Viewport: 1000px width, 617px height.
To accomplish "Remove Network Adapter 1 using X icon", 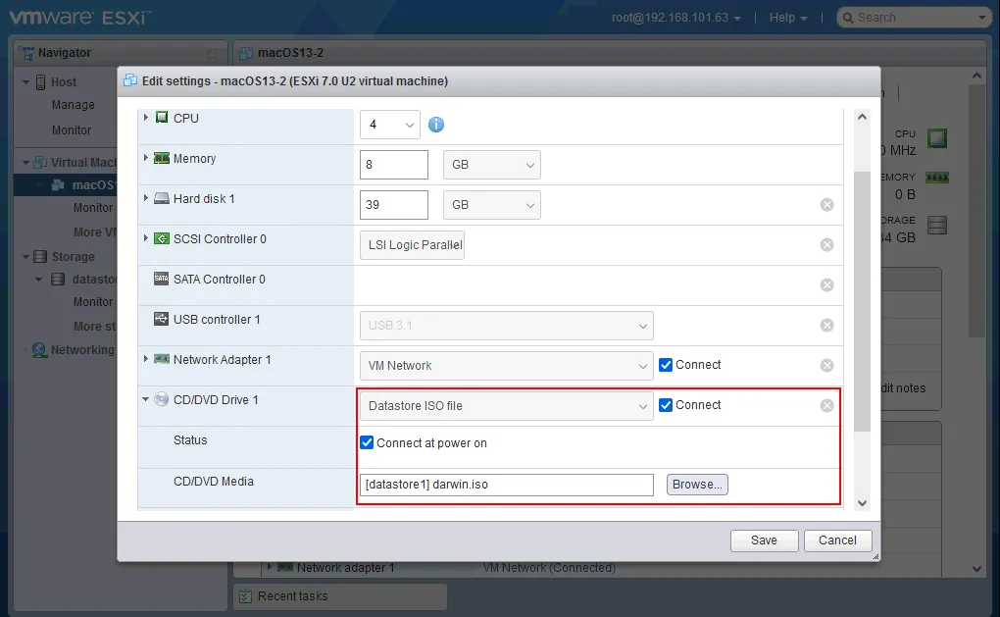I will (826, 366).
